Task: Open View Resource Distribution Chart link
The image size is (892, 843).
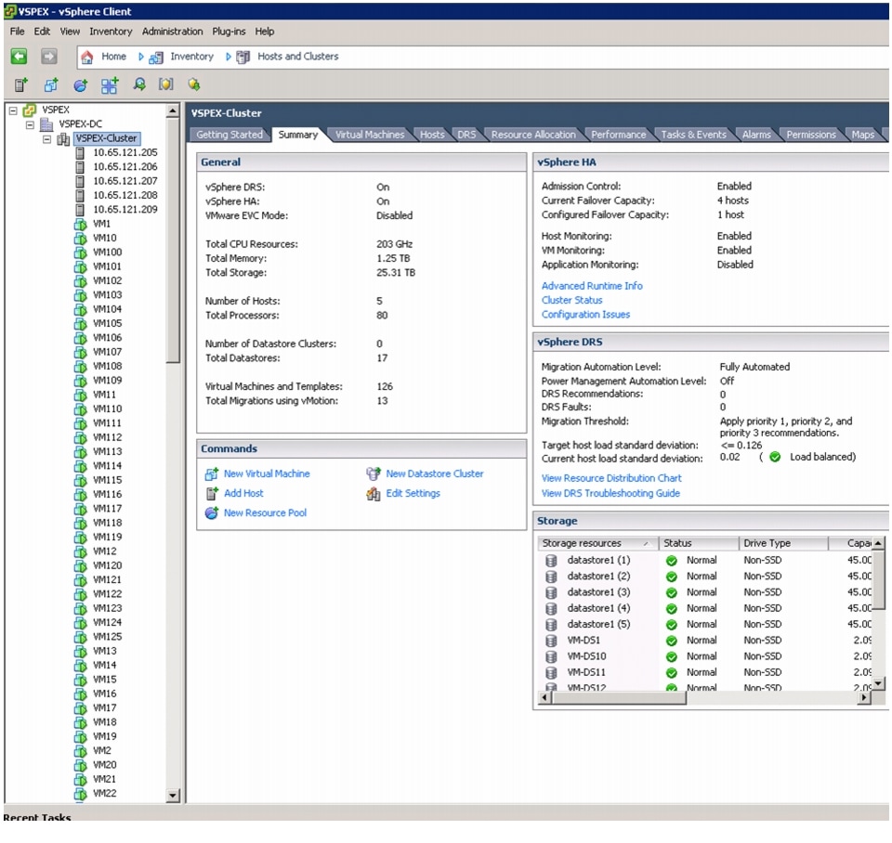Action: [610, 478]
